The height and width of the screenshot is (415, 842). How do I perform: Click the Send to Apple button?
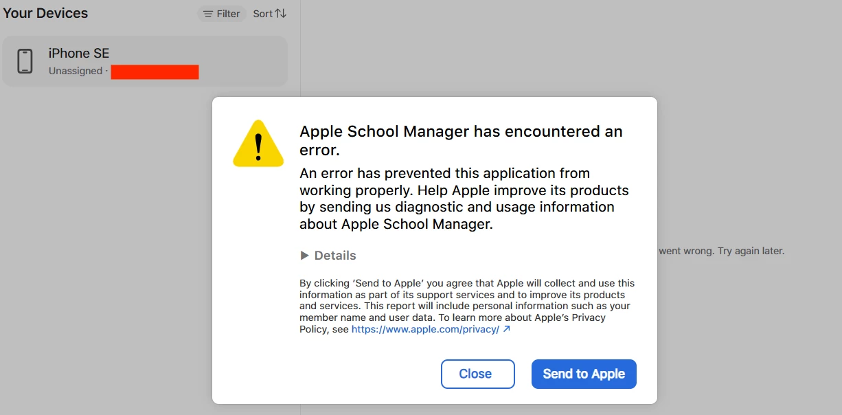coord(584,374)
